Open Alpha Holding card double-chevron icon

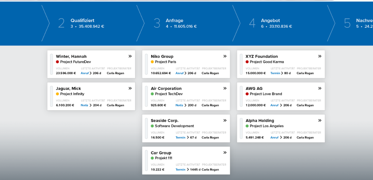(320, 121)
